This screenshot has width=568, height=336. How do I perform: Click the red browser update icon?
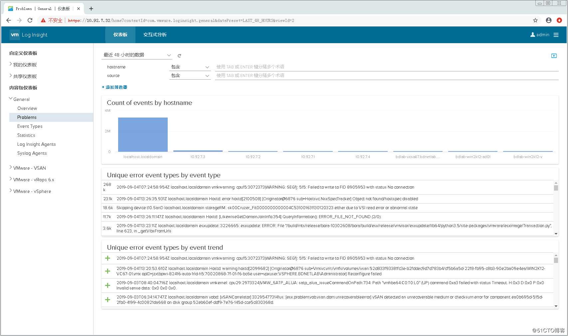[x=559, y=20]
